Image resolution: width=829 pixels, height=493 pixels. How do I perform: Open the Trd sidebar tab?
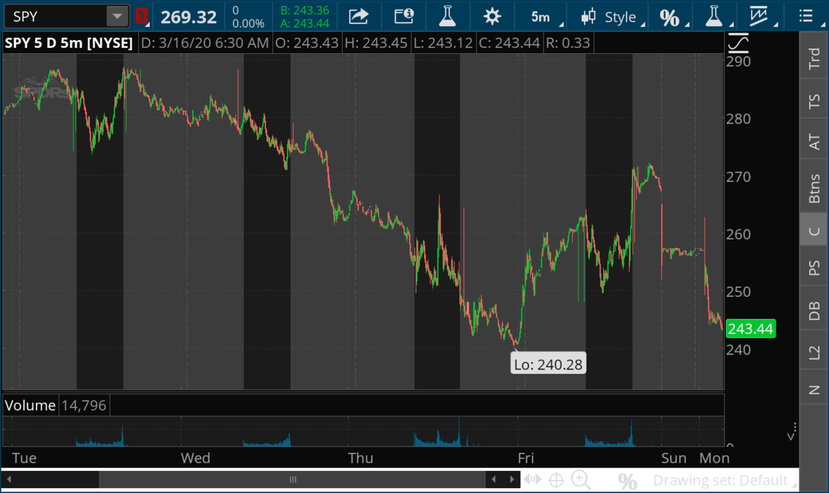(x=814, y=59)
